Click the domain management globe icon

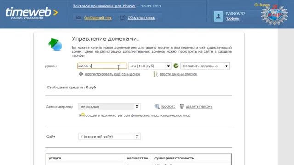point(55,45)
